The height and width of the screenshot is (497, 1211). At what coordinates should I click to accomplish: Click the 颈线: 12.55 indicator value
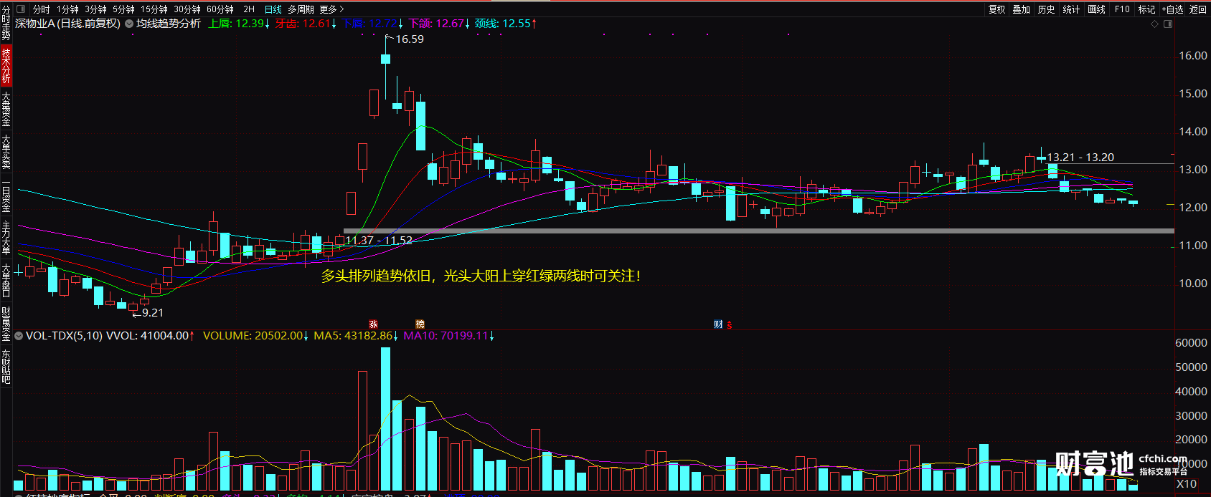pos(506,24)
